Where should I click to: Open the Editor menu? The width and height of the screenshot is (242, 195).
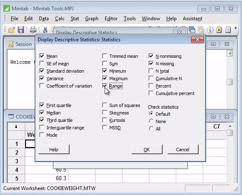pyautogui.click(x=111, y=19)
